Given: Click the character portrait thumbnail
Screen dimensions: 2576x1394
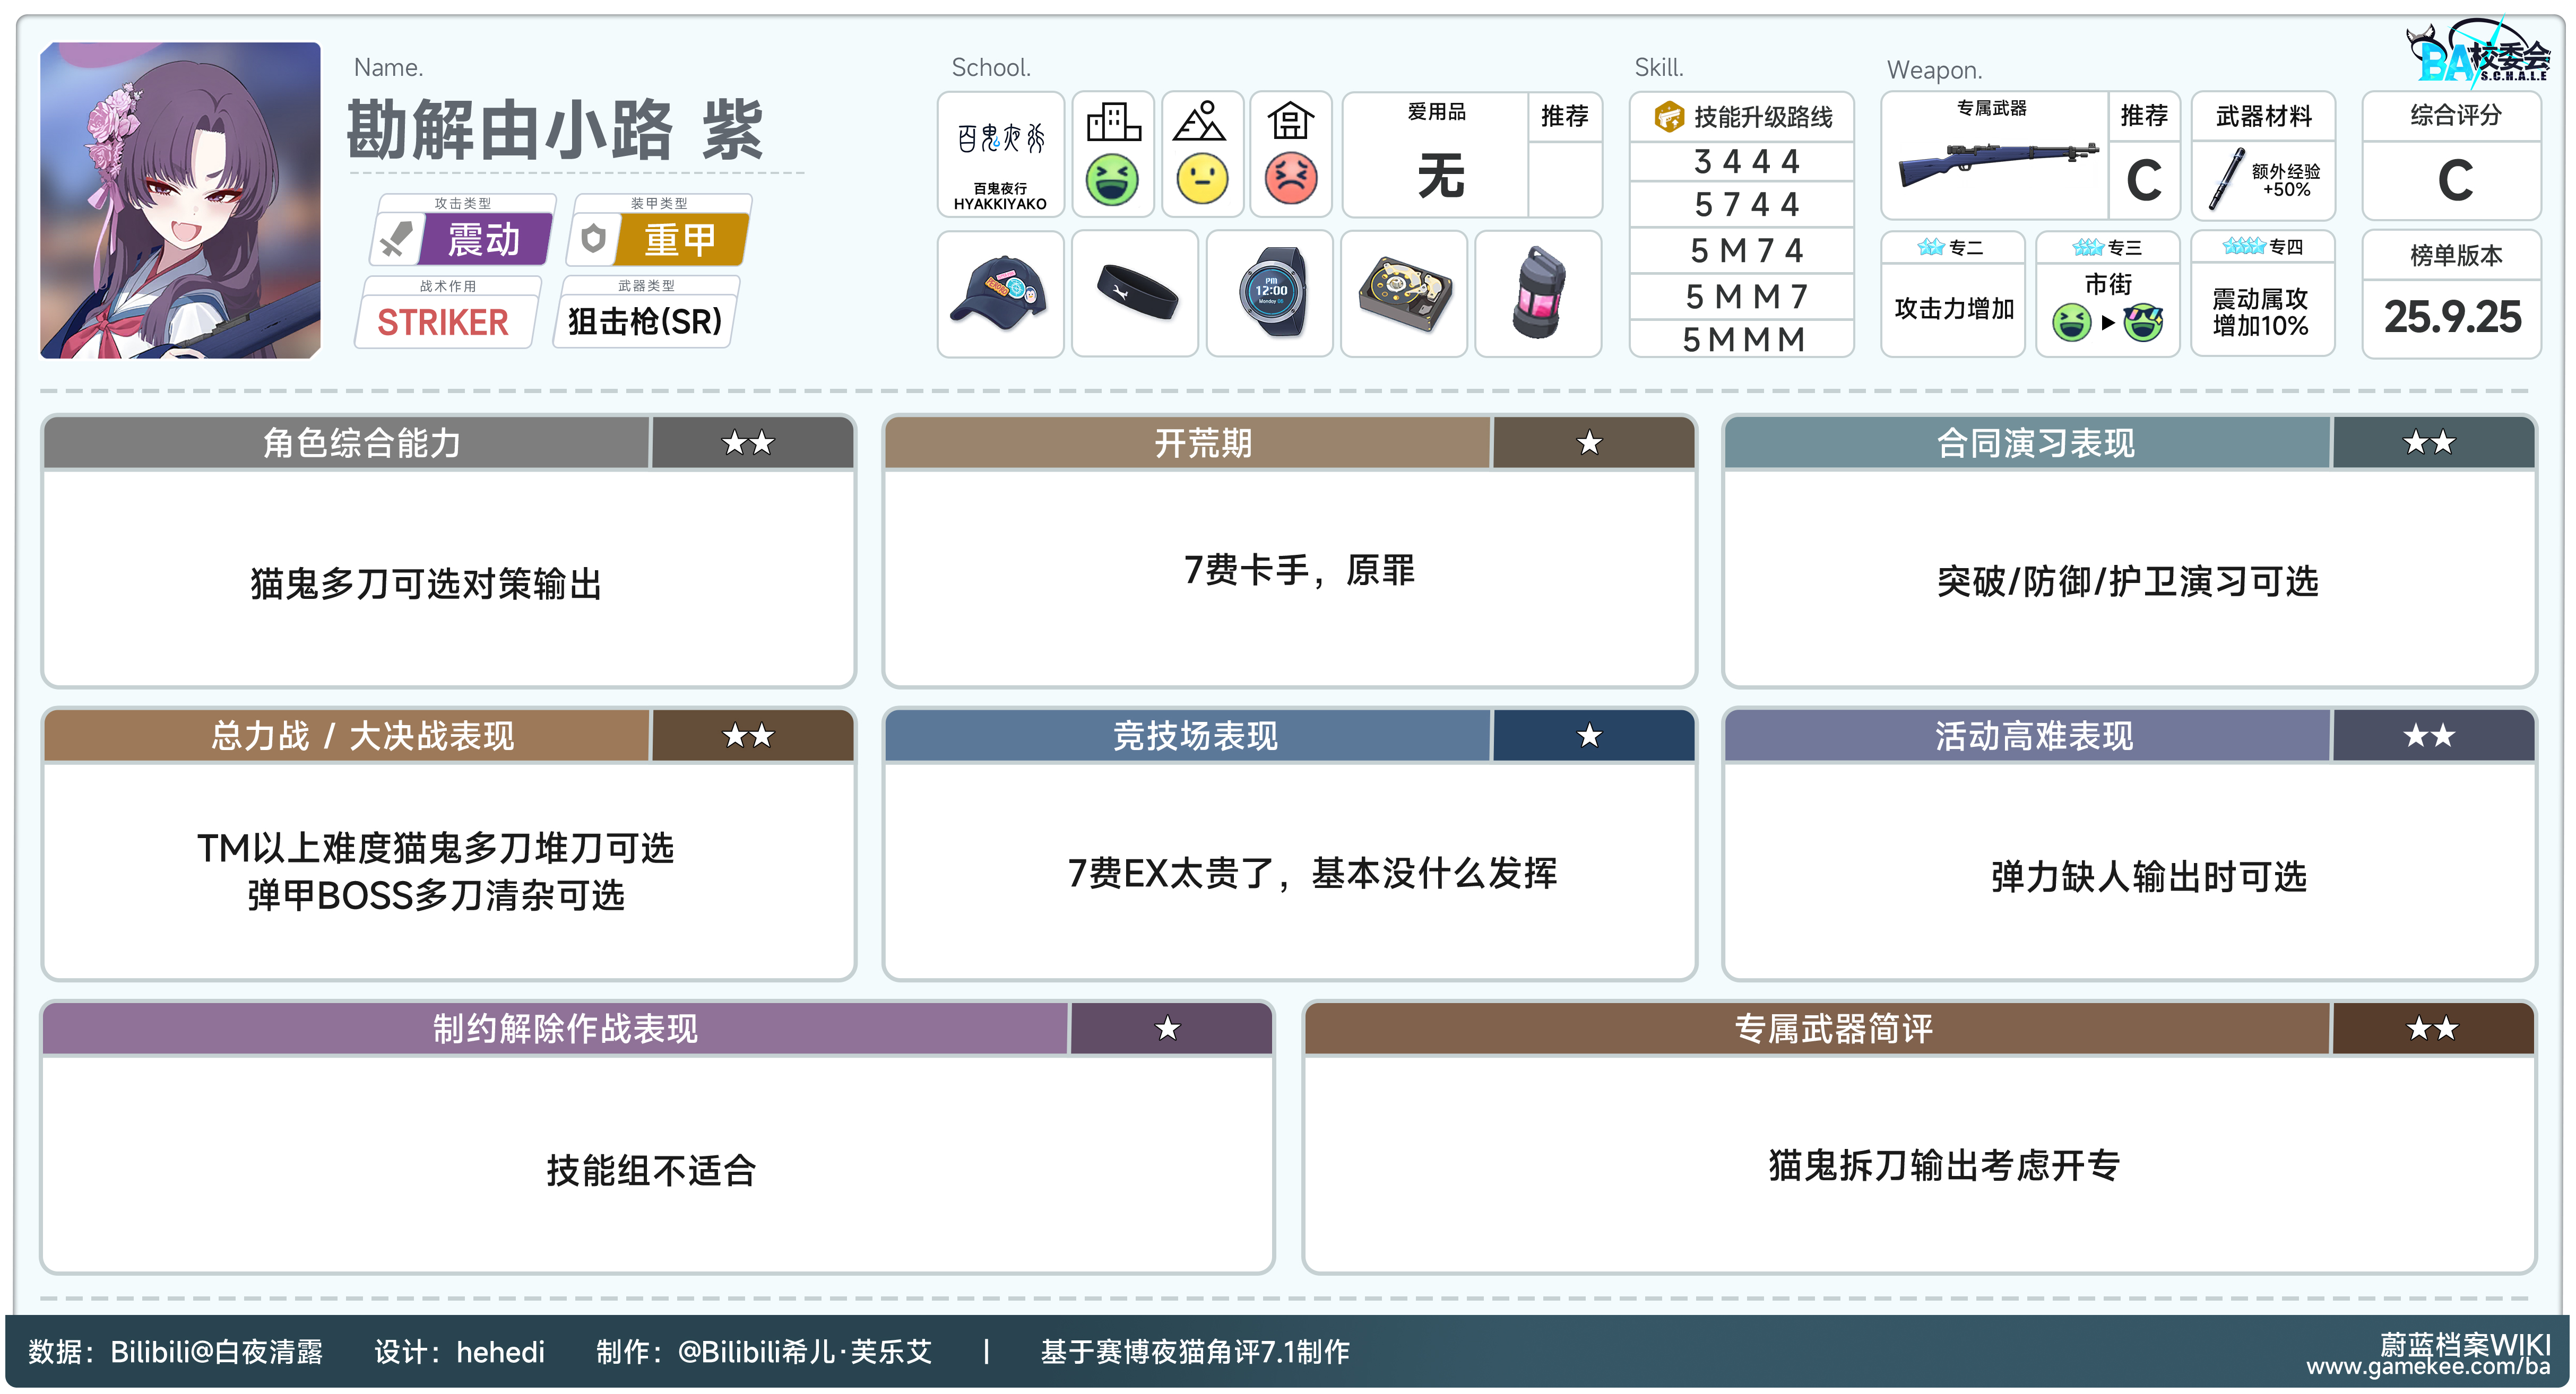Looking at the screenshot, I should coord(180,200).
